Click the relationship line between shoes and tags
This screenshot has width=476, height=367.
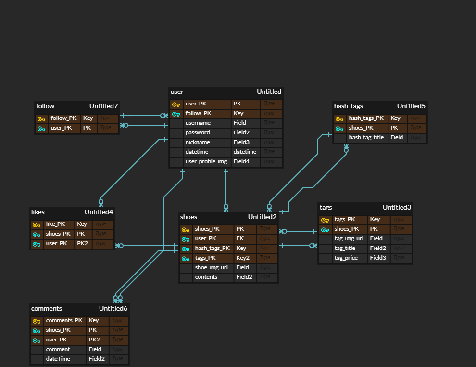click(x=301, y=231)
